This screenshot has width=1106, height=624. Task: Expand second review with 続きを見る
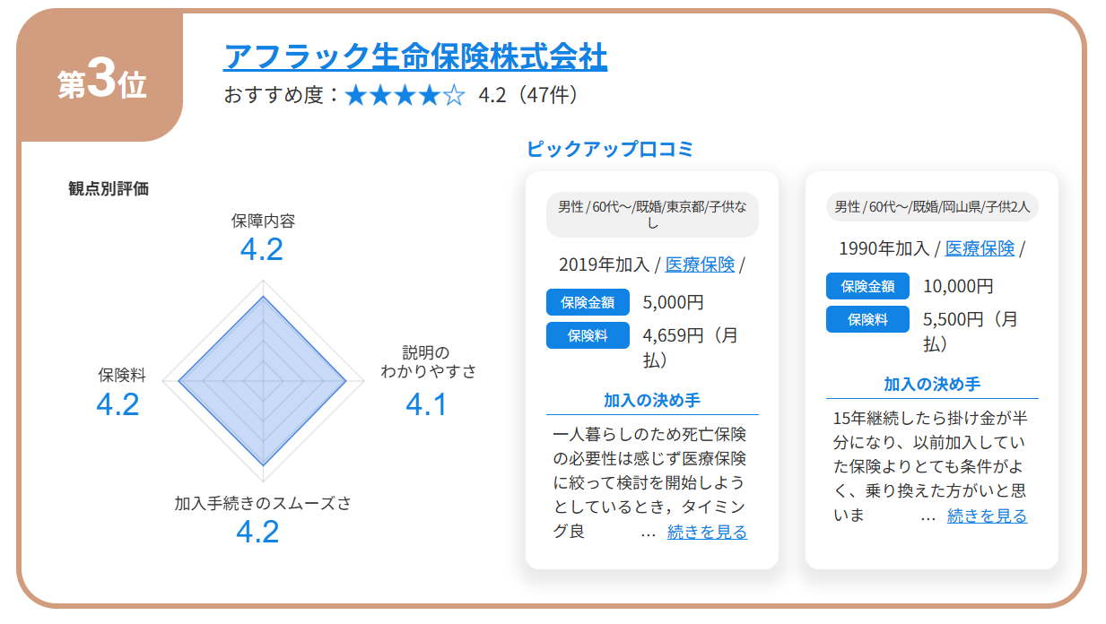[x=987, y=516]
